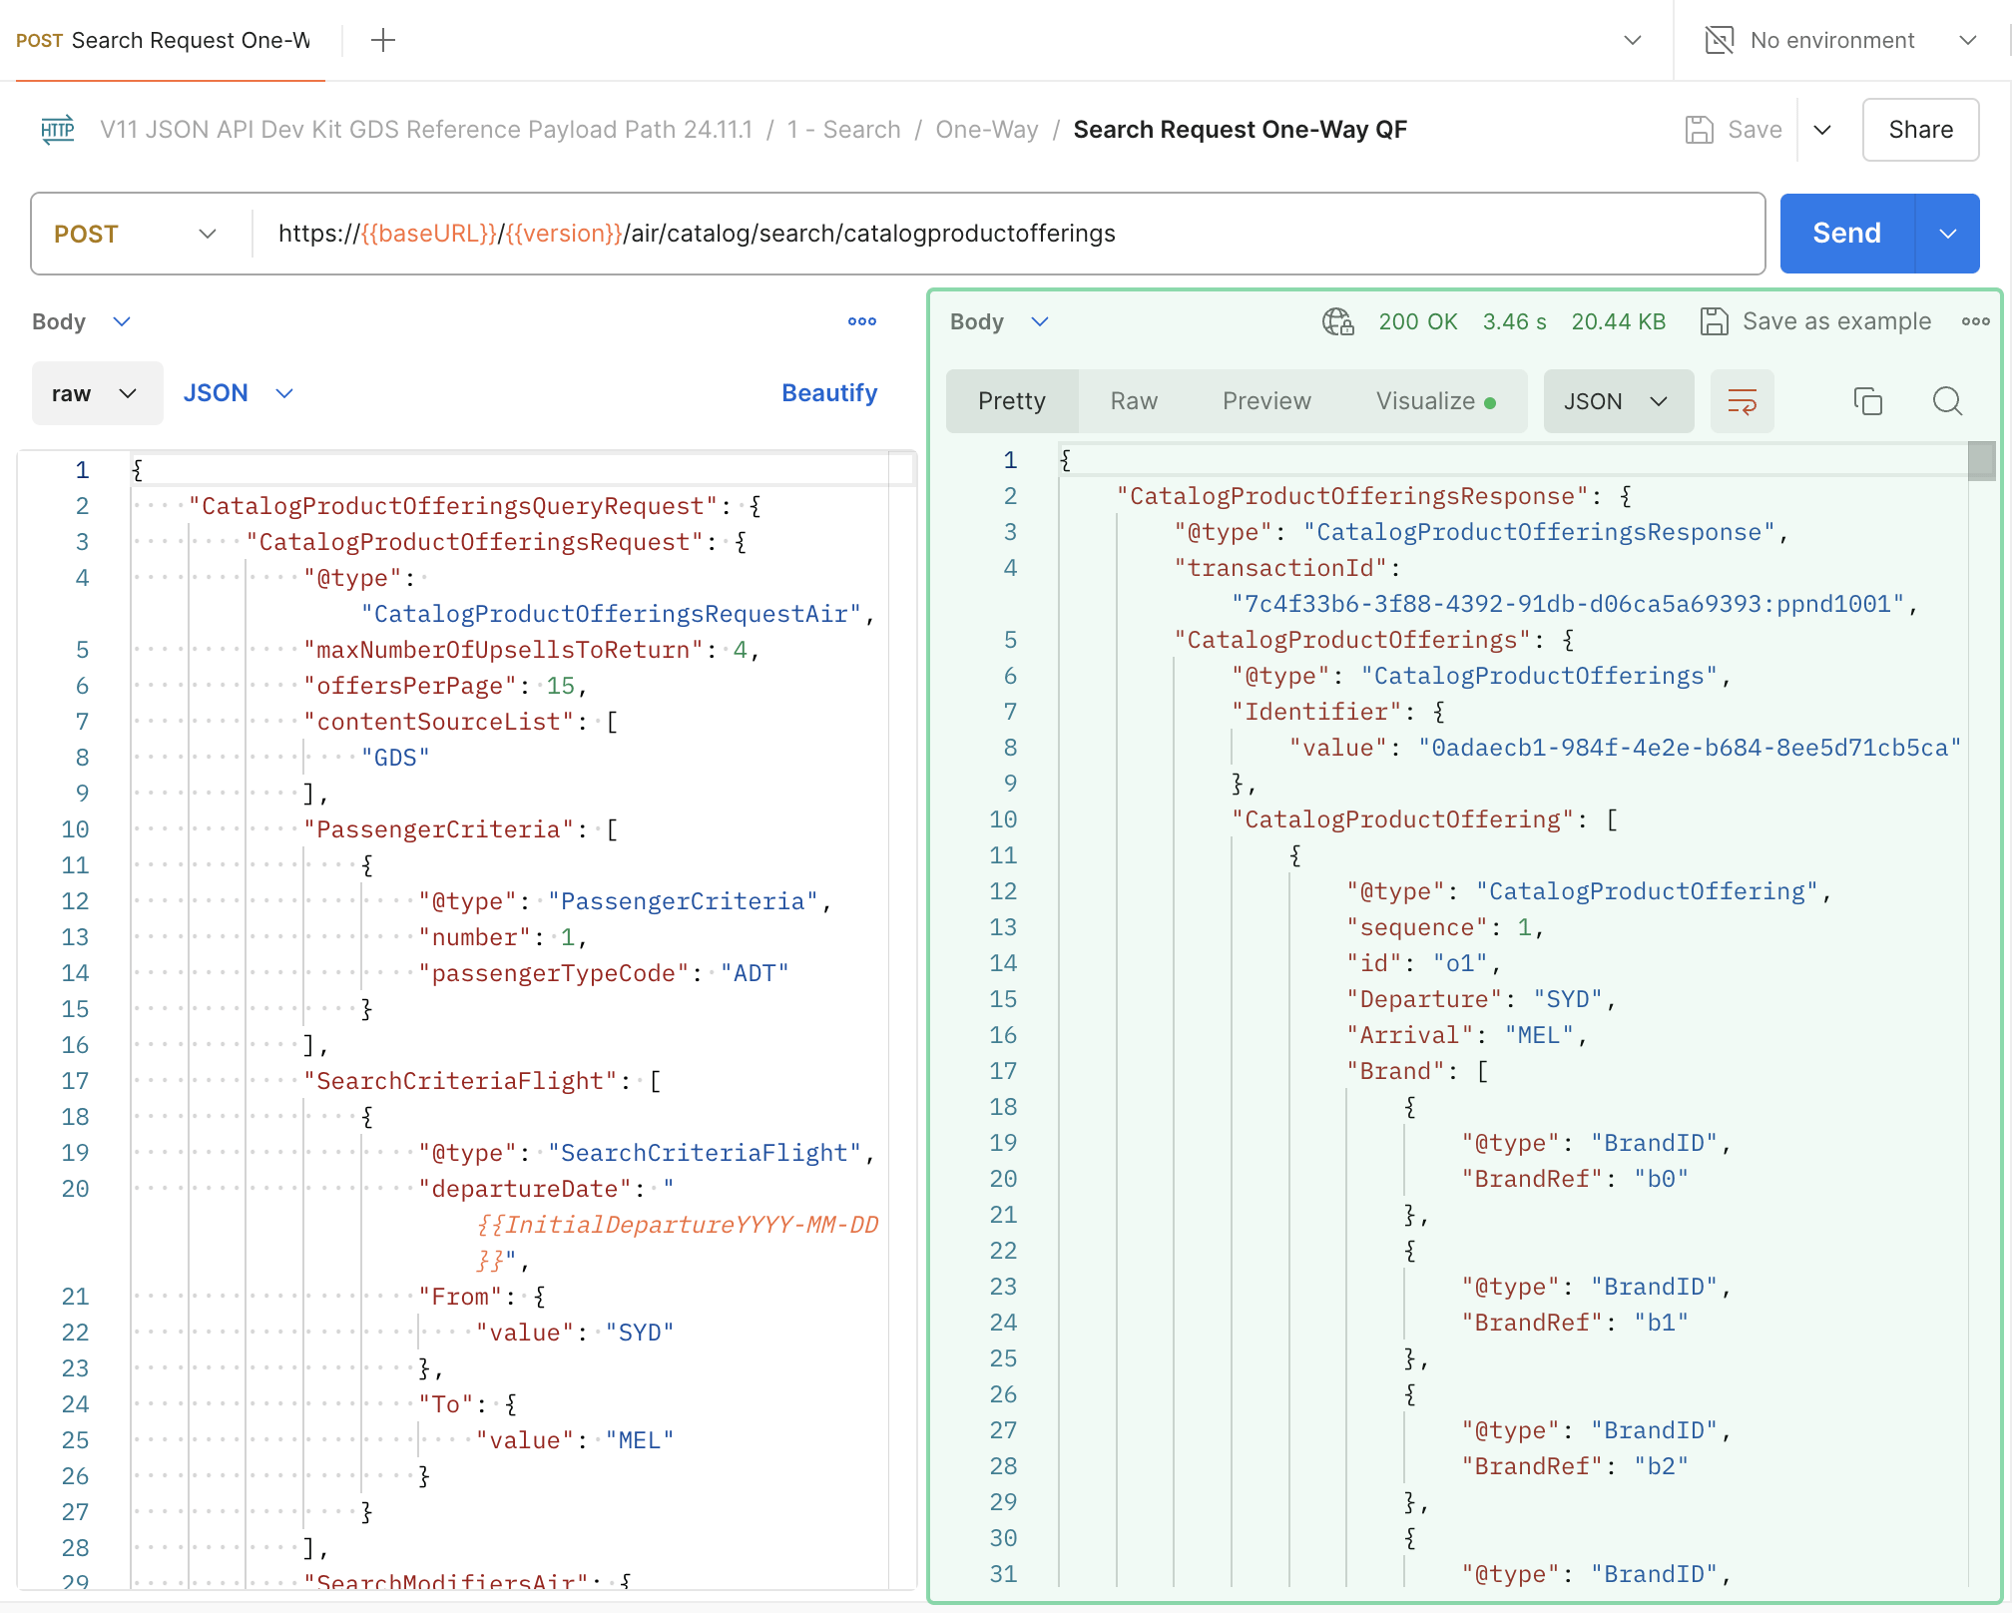Click the network globe lock icon
The image size is (2012, 1613).
click(x=1337, y=321)
